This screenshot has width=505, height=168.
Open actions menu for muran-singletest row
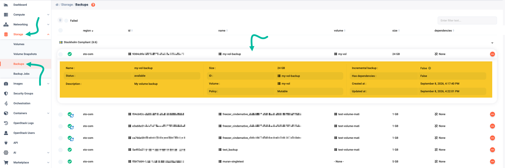point(492,161)
